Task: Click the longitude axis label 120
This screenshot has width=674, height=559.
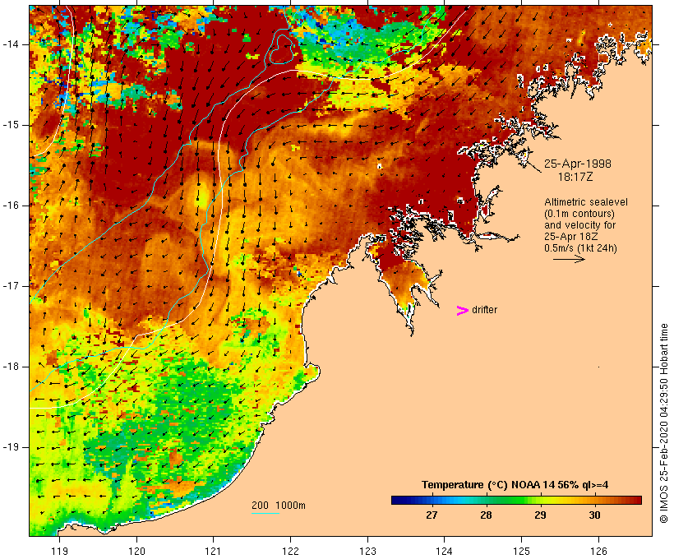Action: point(136,551)
